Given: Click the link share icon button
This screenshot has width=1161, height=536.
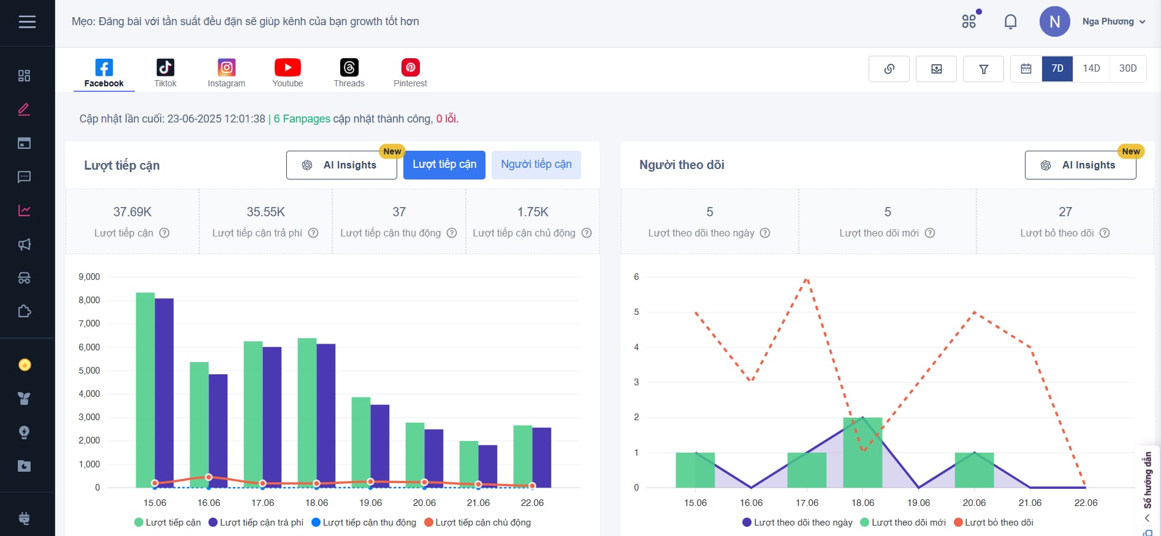Looking at the screenshot, I should (x=889, y=69).
